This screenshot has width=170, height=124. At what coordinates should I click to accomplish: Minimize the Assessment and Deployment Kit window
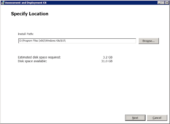pyautogui.click(x=159, y=3)
